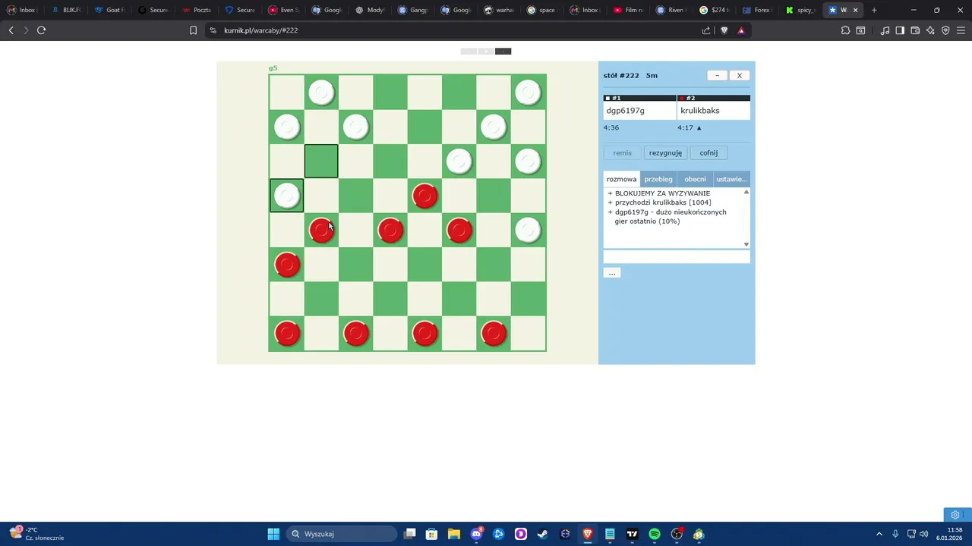Open the weather widget showing -2°C
This screenshot has height=546, width=972.
(x=36, y=534)
